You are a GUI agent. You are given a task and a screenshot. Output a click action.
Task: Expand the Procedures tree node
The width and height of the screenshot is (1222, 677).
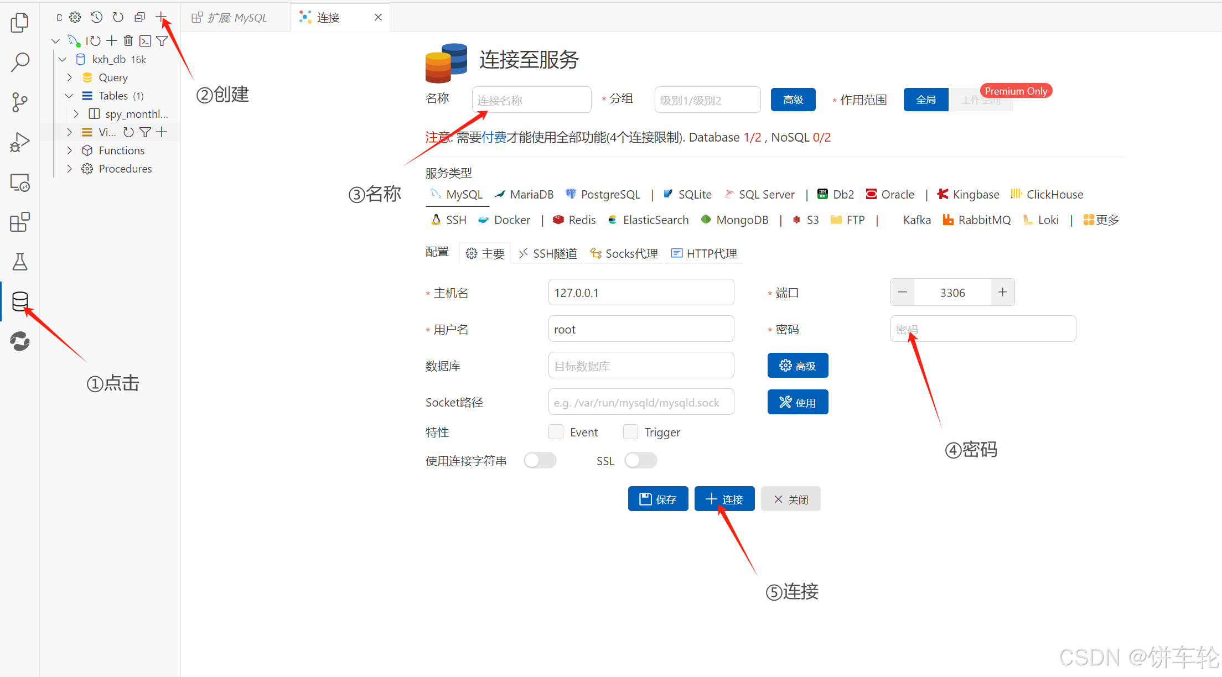click(69, 169)
